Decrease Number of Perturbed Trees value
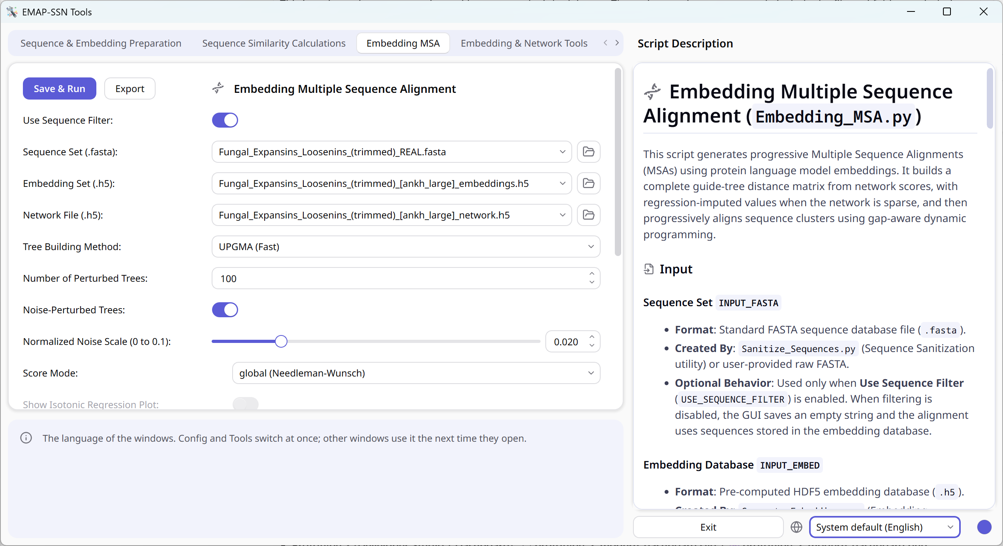This screenshot has height=546, width=1003. pyautogui.click(x=592, y=282)
